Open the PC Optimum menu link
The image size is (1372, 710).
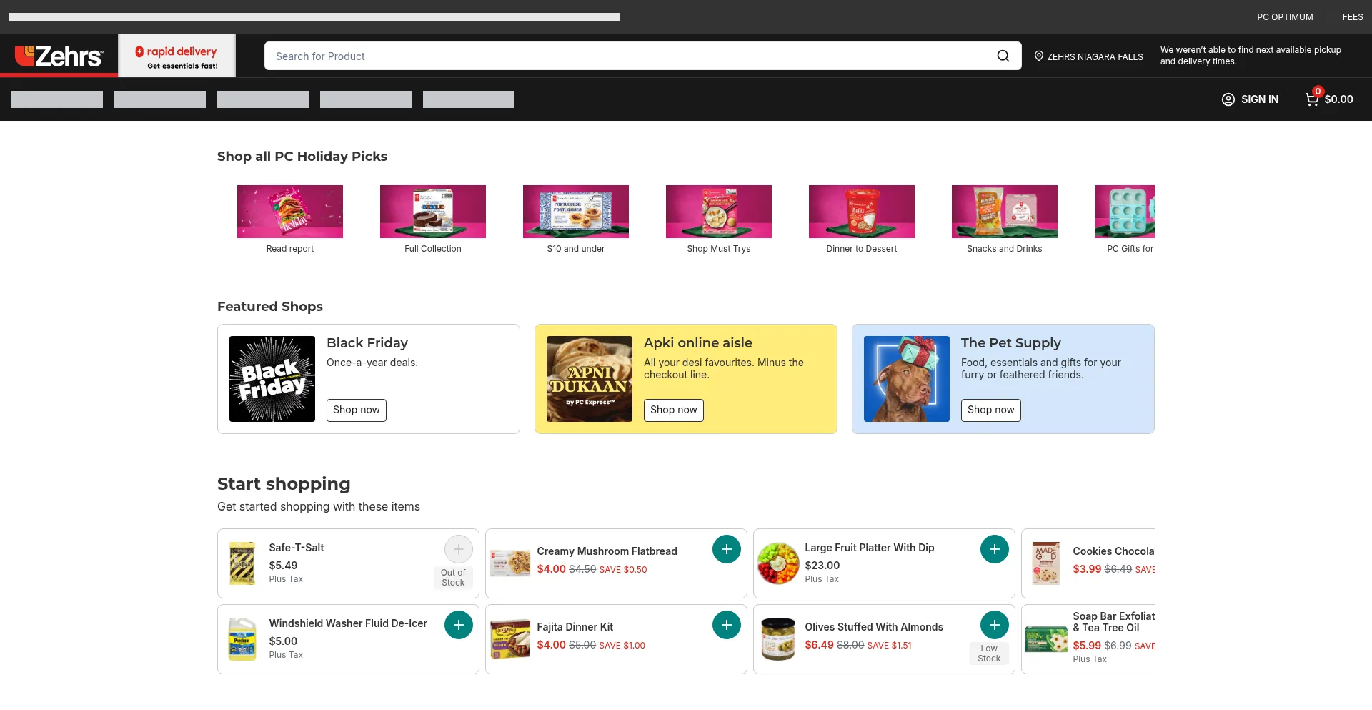(1284, 17)
